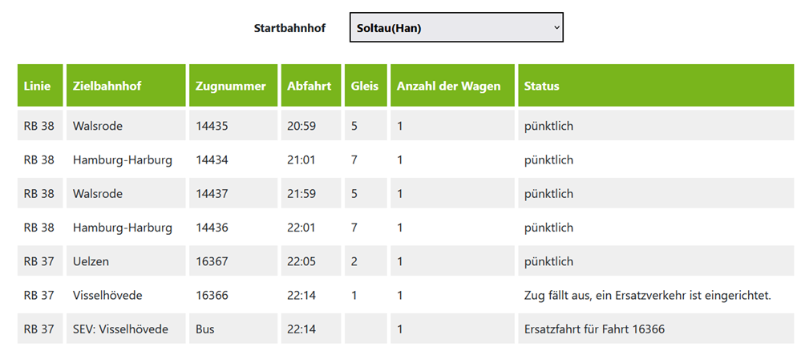This screenshot has height=355, width=805.
Task: Click the Linie column header
Action: pos(40,86)
